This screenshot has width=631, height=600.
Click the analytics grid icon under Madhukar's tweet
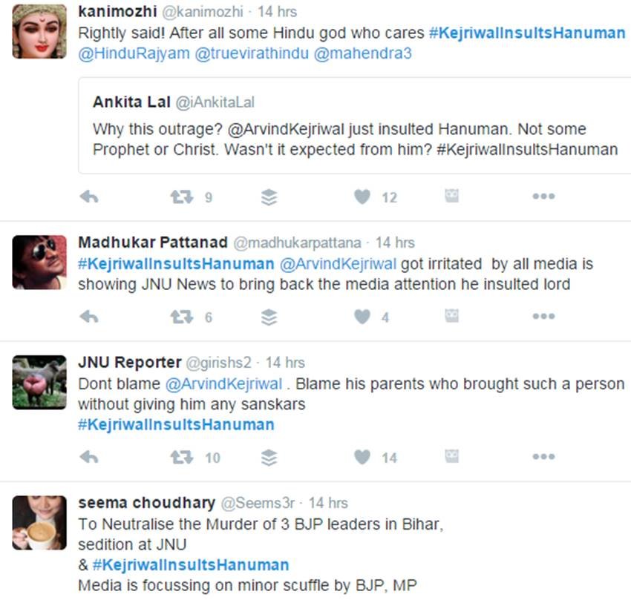(x=451, y=317)
